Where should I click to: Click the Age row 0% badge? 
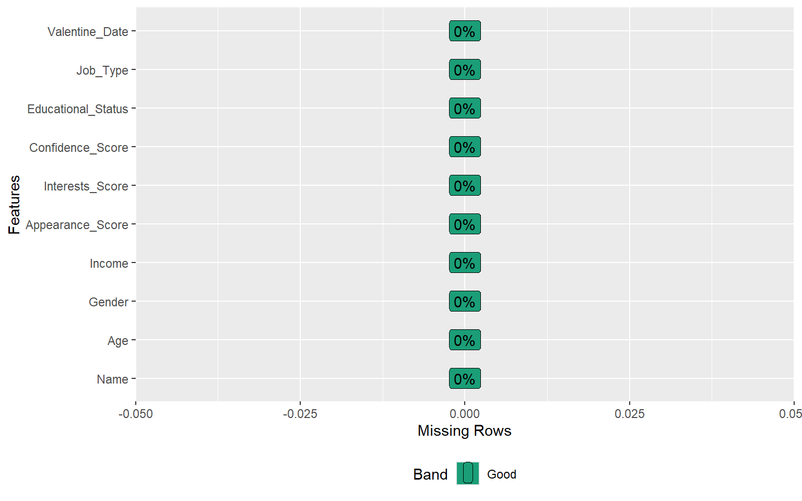(x=465, y=340)
